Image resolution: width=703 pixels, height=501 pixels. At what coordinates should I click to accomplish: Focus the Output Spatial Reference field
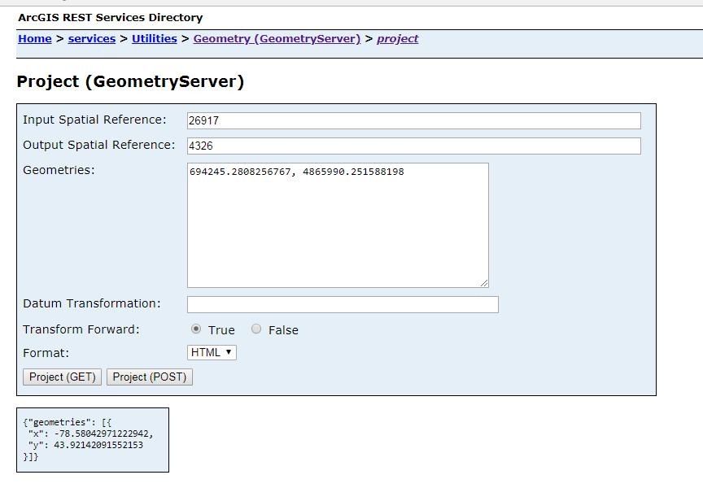coord(414,146)
